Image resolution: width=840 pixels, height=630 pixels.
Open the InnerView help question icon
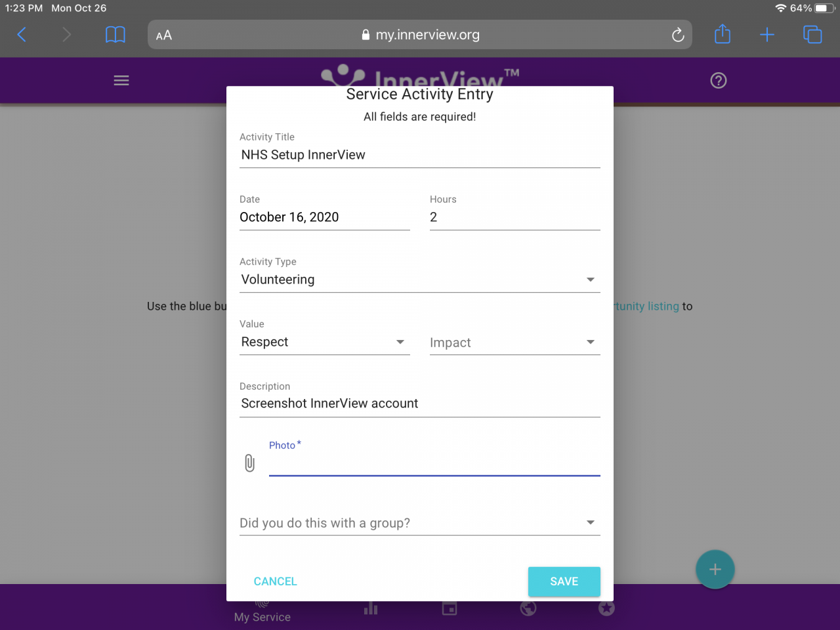(719, 81)
